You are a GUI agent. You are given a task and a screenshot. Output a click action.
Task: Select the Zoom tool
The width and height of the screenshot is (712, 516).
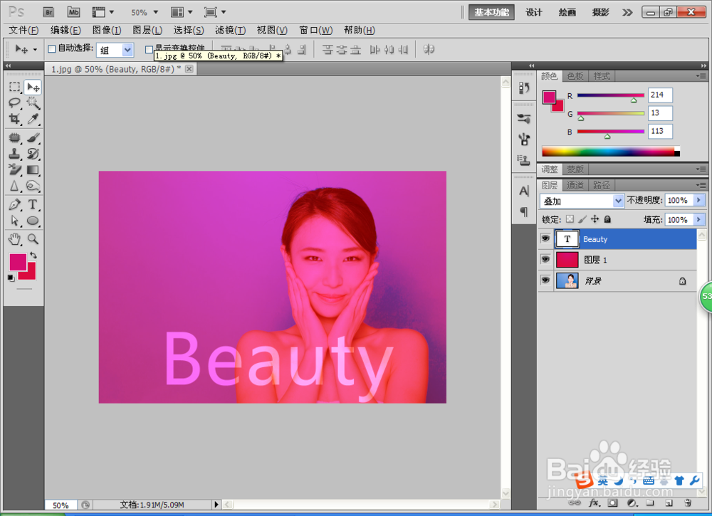(33, 238)
